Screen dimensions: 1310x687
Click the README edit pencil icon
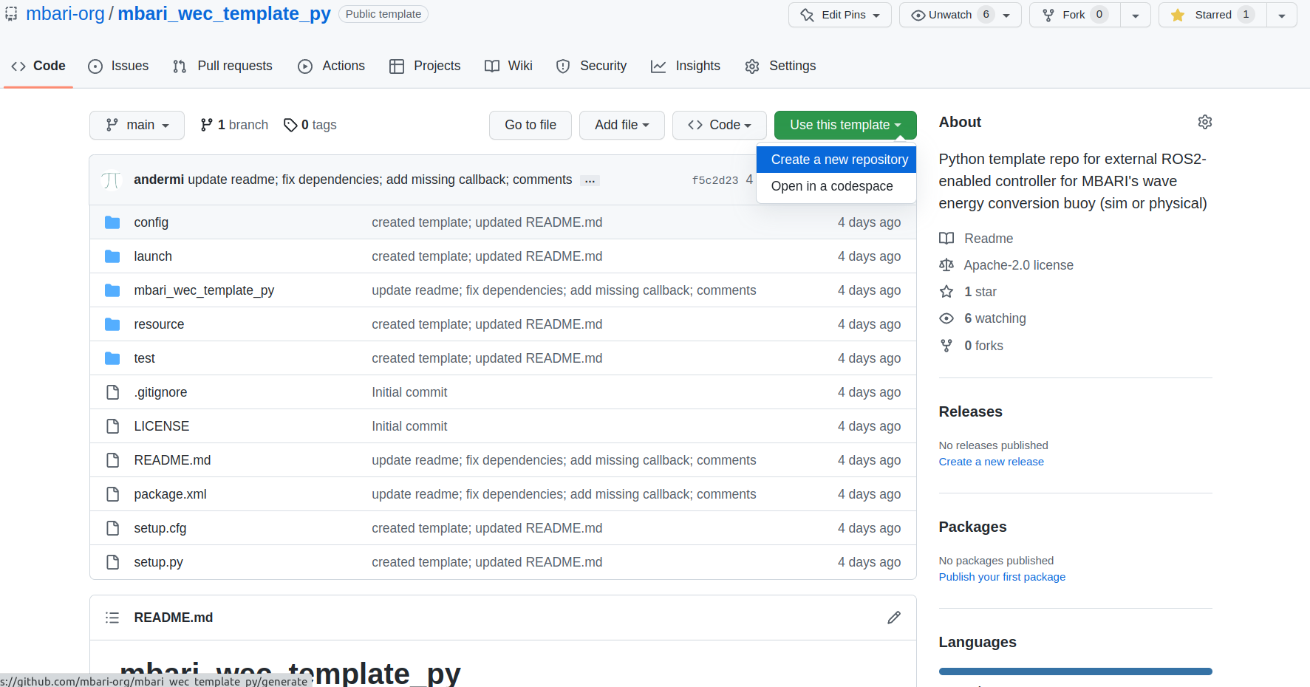pyautogui.click(x=893, y=618)
